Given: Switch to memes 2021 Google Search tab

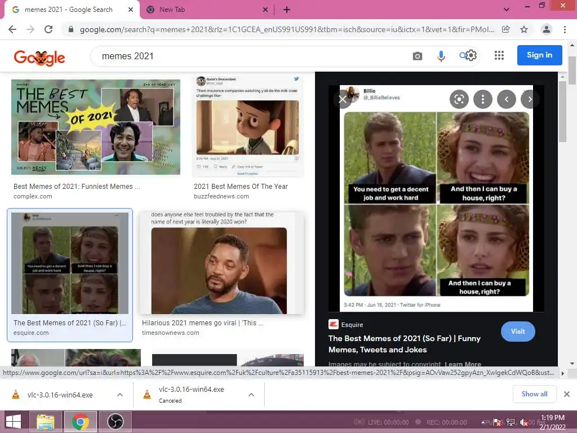Looking at the screenshot, I should 68,10.
